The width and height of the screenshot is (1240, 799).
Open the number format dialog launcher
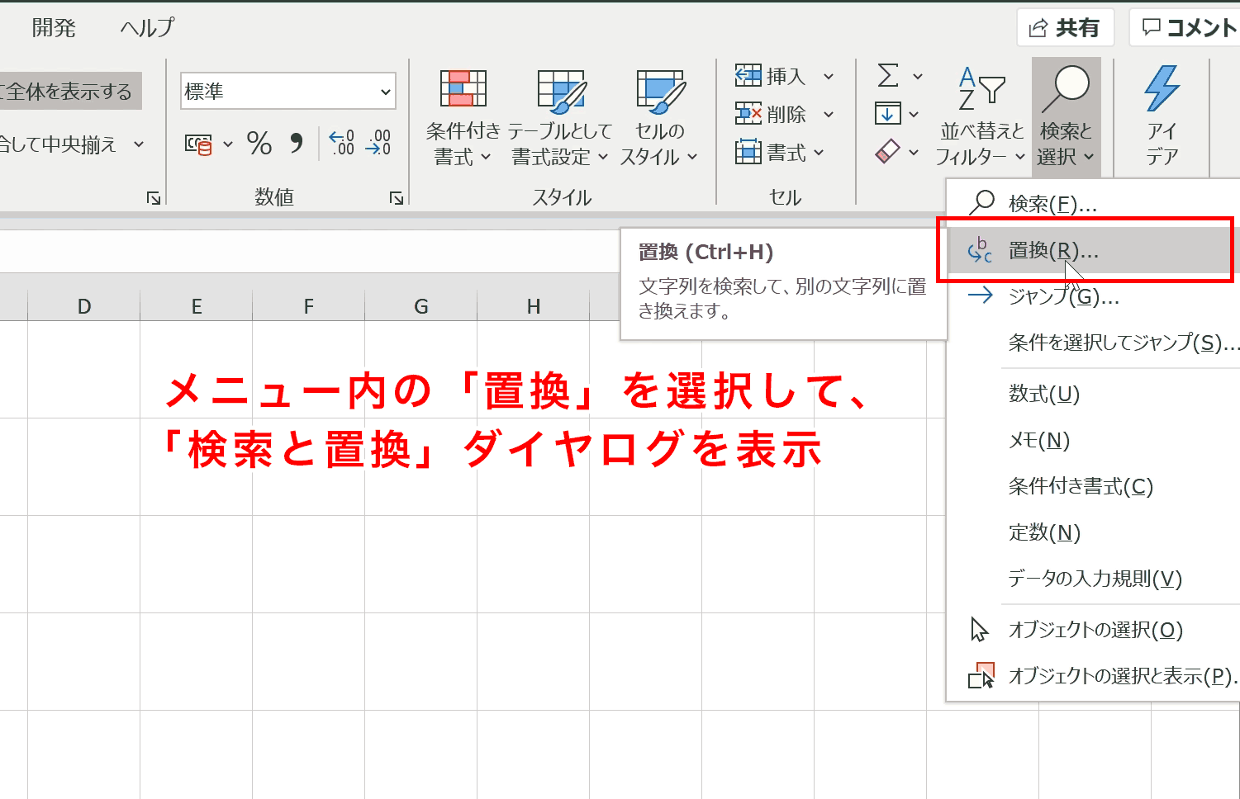pos(397,197)
